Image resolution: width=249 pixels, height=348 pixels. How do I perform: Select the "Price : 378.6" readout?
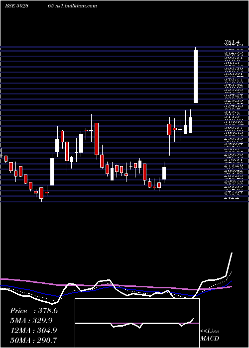34,311
